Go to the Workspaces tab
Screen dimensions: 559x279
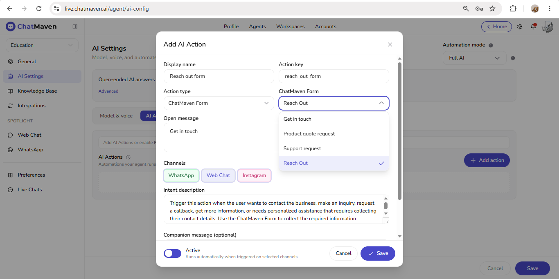[291, 27]
